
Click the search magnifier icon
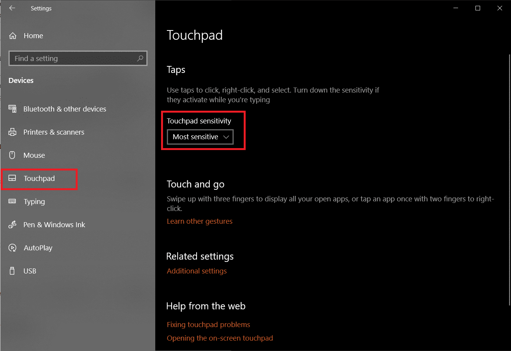click(140, 58)
